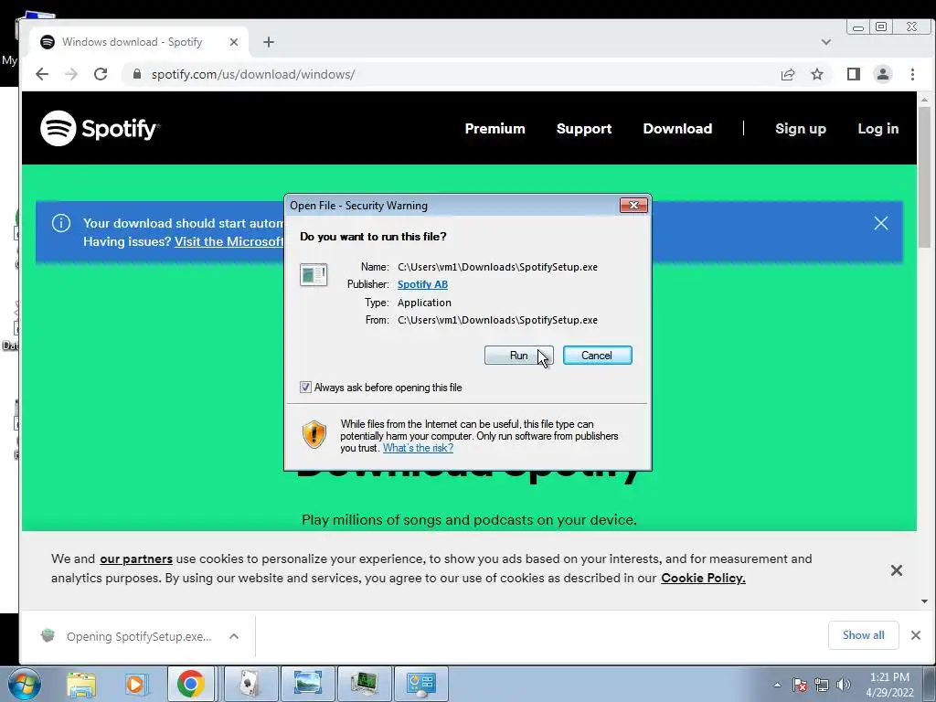
Task: Click the Chrome taskbar icon
Action: pyautogui.click(x=190, y=684)
